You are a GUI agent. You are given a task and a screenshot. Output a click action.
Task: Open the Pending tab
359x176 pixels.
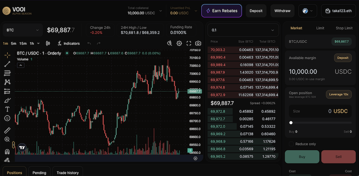click(39, 172)
